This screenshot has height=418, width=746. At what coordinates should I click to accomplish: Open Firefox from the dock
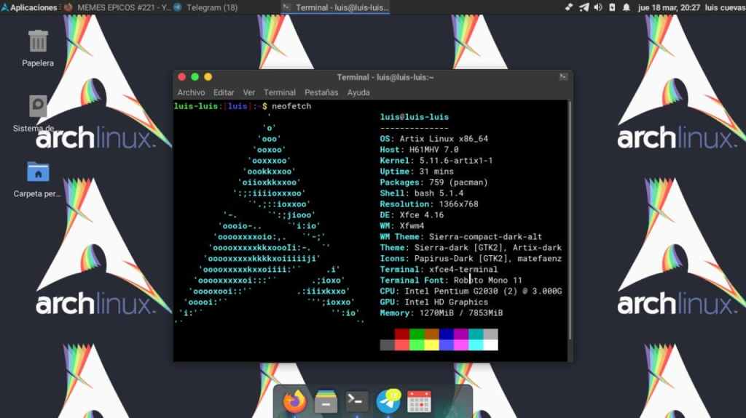[x=295, y=401]
